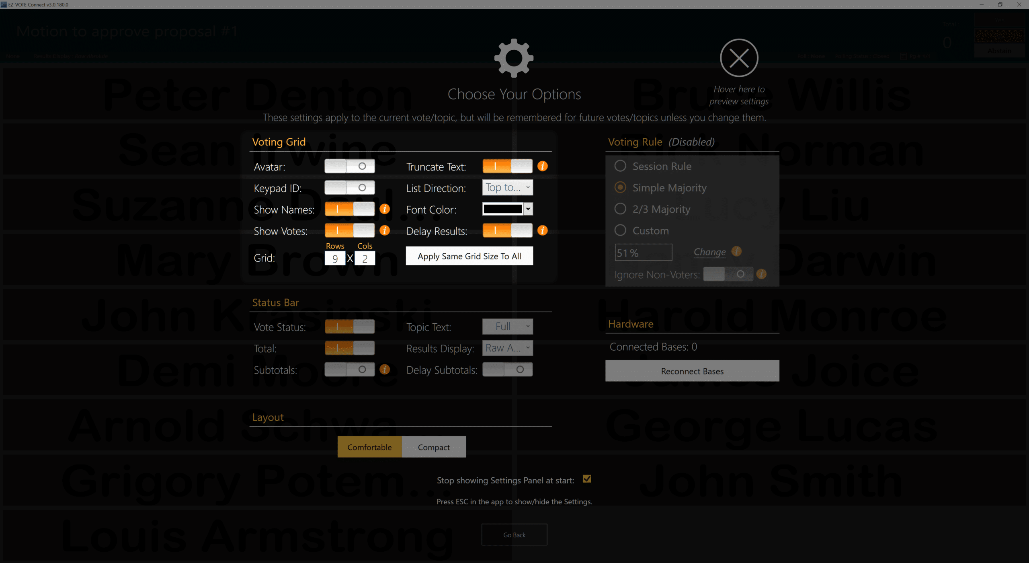This screenshot has height=563, width=1029.
Task: Select the Simple Majority radio button
Action: click(x=619, y=187)
